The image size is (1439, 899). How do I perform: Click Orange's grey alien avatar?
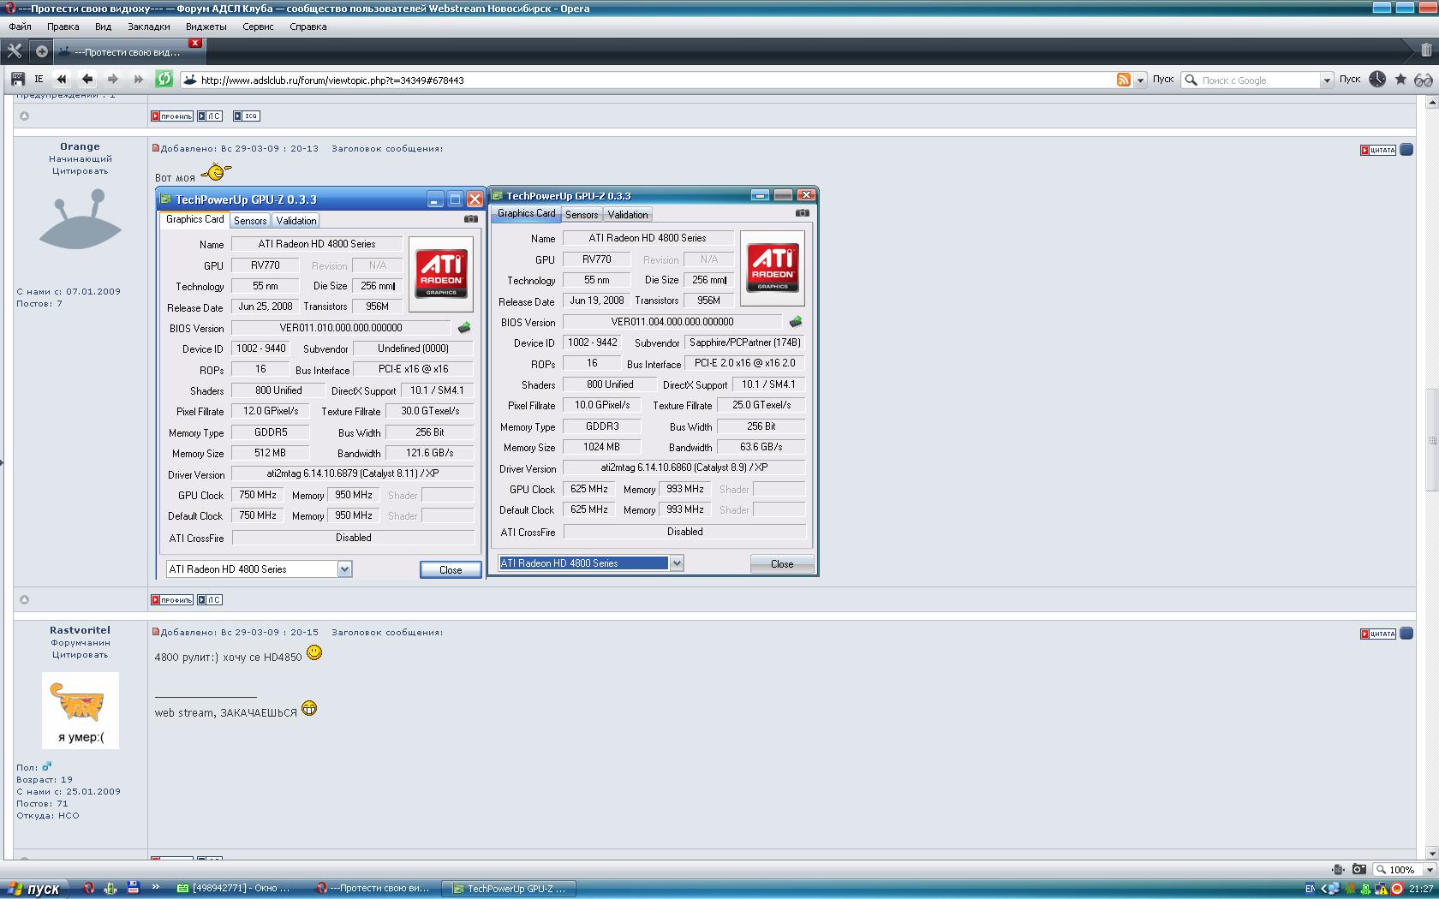coord(80,220)
